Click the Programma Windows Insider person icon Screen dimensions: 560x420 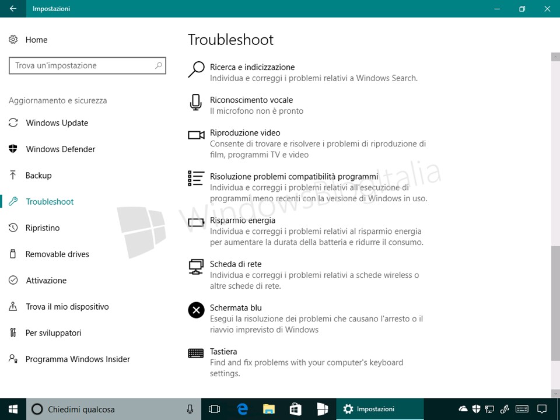coord(13,359)
